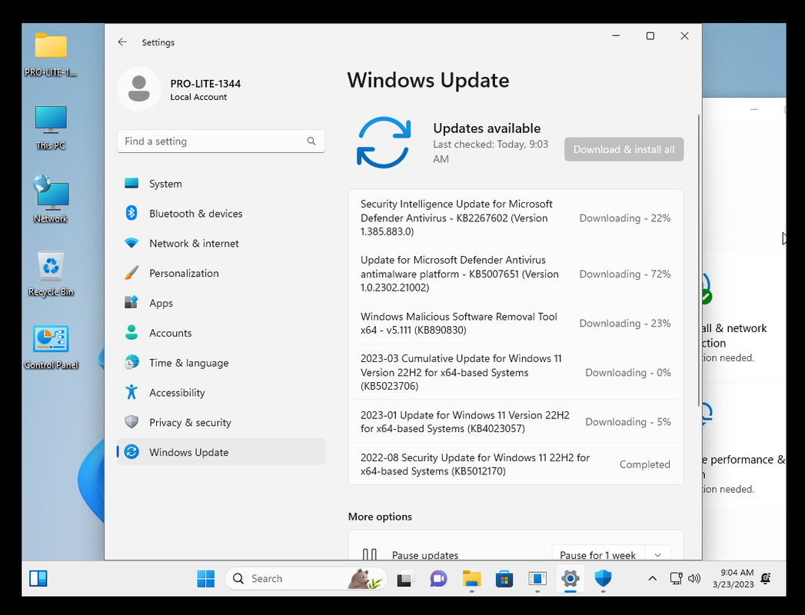Select 2022-08 Security Update KB5012170 row
The image size is (805, 615).
coord(515,464)
